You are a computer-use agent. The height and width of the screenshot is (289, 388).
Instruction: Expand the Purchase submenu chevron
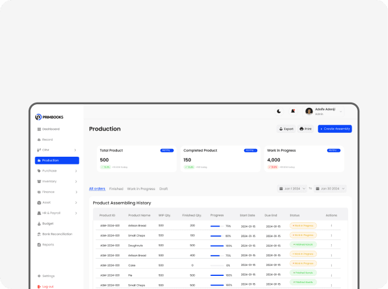pos(76,171)
